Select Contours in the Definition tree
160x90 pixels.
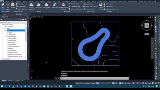click(x=13, y=42)
